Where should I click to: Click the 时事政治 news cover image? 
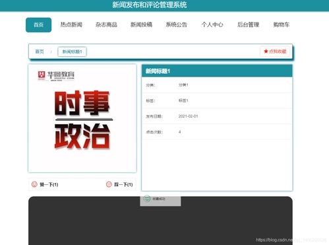point(82,118)
